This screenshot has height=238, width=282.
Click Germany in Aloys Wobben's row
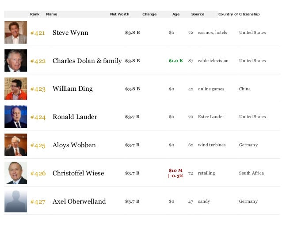pyautogui.click(x=248, y=145)
